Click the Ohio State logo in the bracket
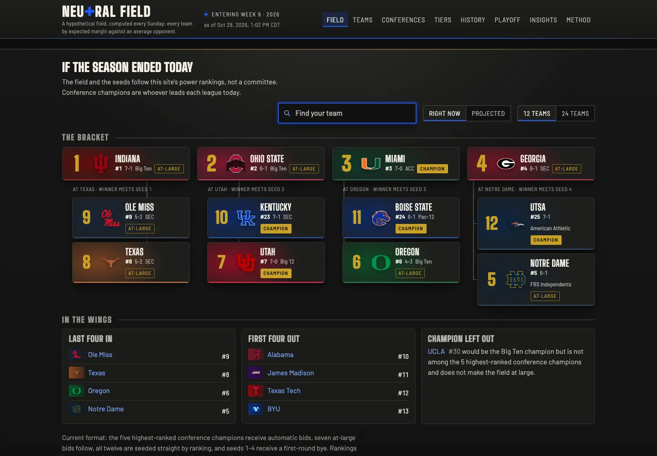This screenshot has height=456, width=657. point(235,164)
